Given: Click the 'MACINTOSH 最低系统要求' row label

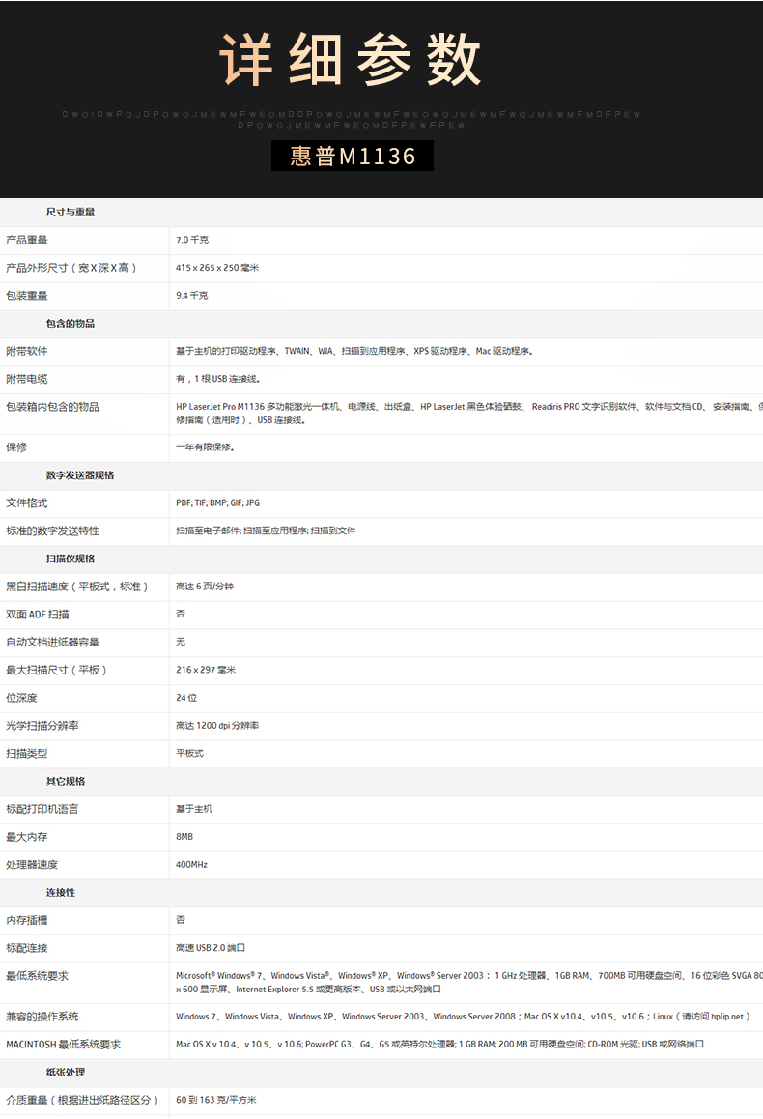Looking at the screenshot, I should pyautogui.click(x=64, y=1045).
